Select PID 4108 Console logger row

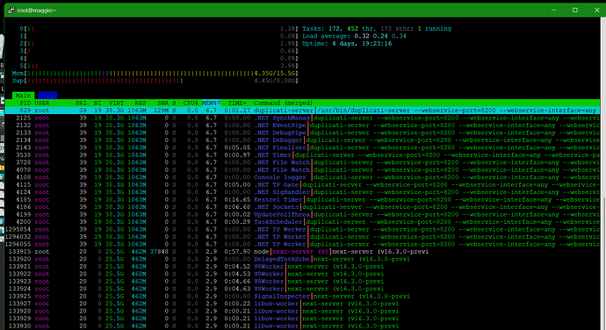[302, 177]
